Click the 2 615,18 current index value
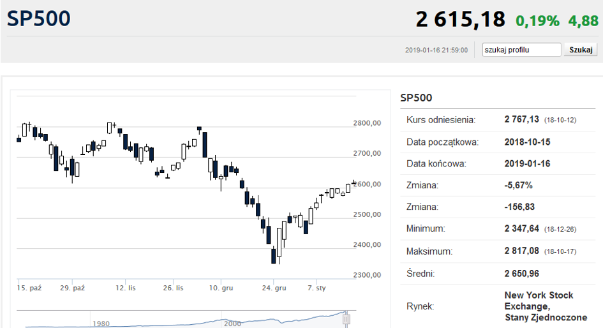Viewport: 603px width, 328px height. pos(460,19)
